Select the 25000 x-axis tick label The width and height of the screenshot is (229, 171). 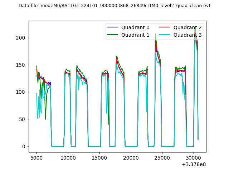tap(162, 157)
